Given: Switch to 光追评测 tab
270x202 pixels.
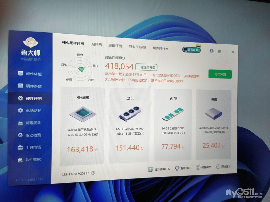Looking at the screenshot, I should point(115,46).
